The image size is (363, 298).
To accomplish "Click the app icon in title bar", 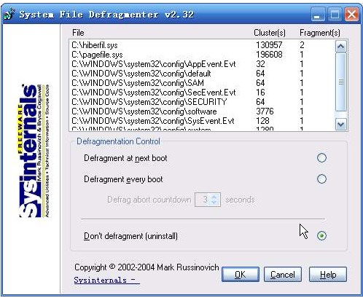I will coord(9,15).
